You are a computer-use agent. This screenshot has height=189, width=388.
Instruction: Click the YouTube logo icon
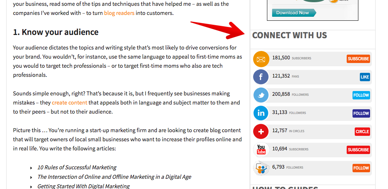261,150
